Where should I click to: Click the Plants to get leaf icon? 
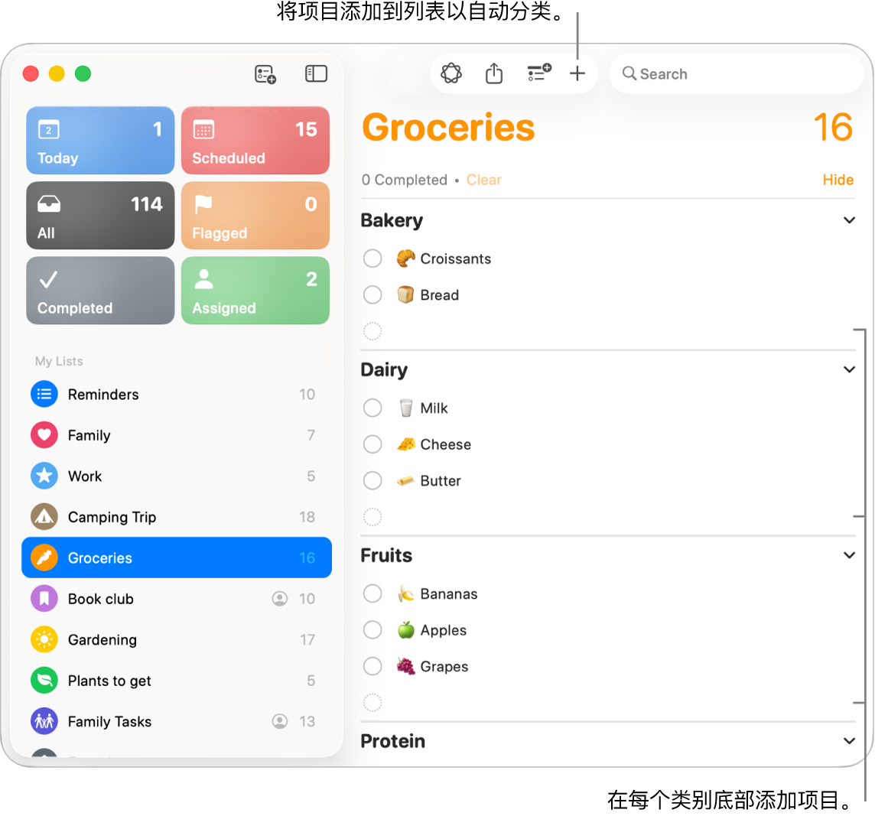click(44, 681)
